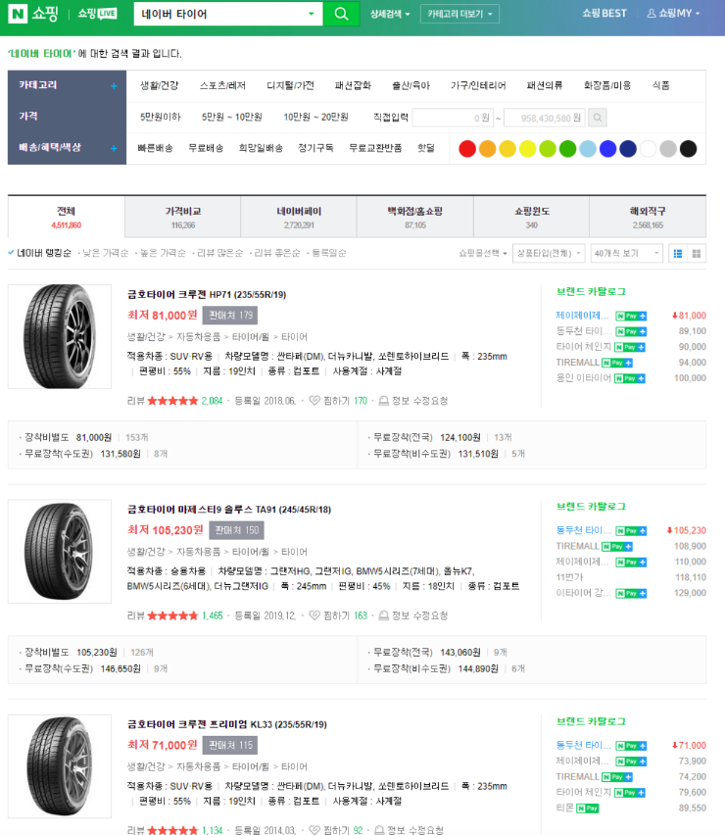Click the user icon beside 쇼핑MY
Viewport: 725px width, 835px height.
click(651, 14)
